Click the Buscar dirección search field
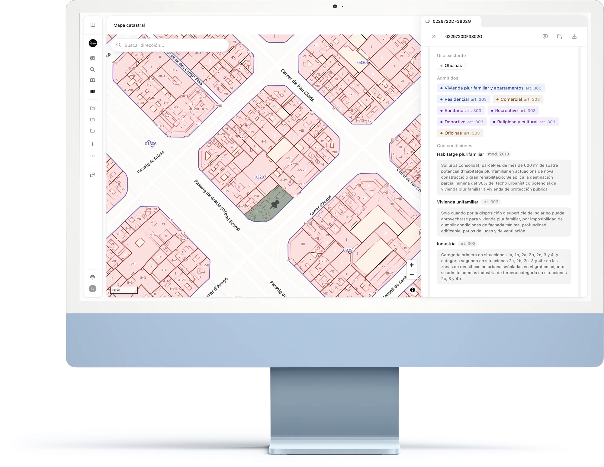 (170, 45)
